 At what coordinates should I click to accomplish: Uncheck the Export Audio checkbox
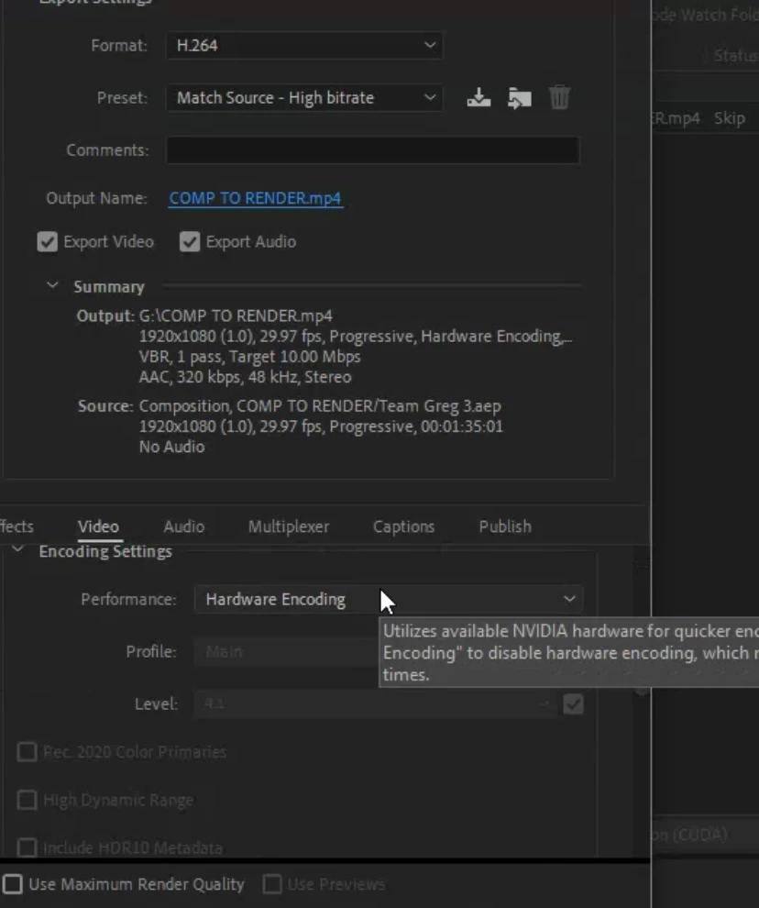coord(190,242)
